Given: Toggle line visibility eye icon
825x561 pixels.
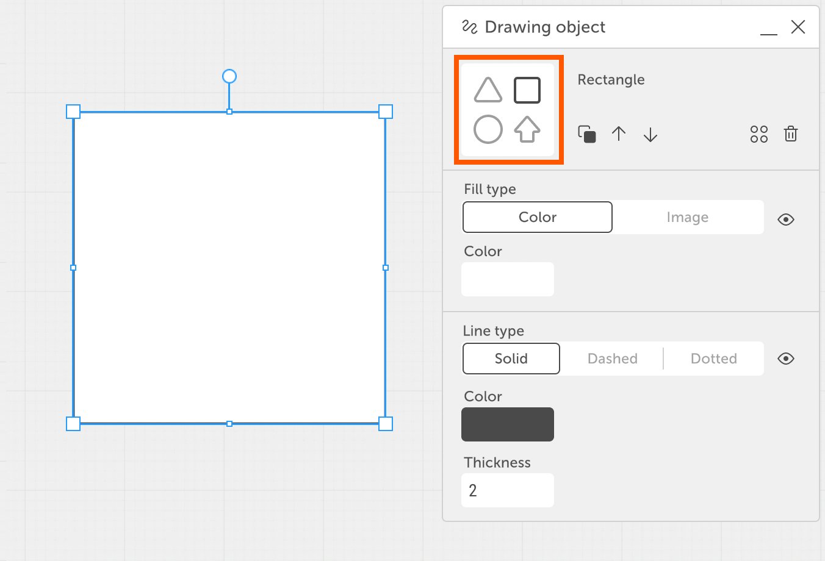Looking at the screenshot, I should [786, 359].
